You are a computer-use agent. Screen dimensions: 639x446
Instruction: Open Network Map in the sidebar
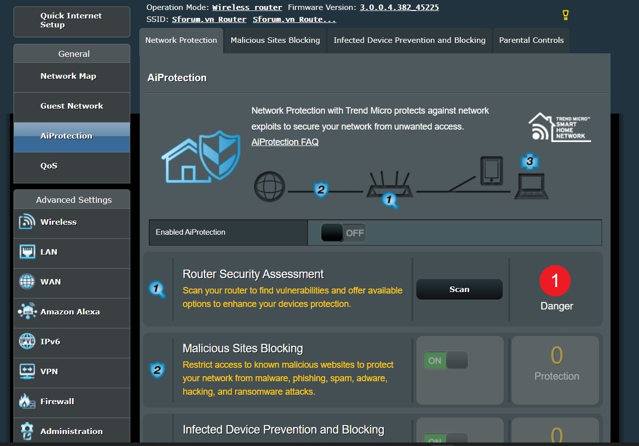[72, 77]
